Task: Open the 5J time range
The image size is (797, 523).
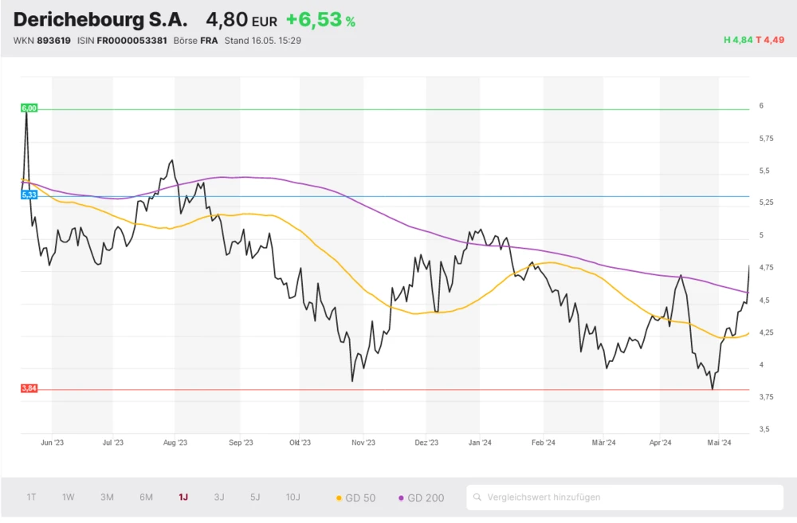Action: 255,497
